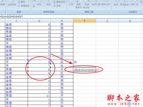The image size is (143, 107).
Task: Select column H header
Action: coord(130,21)
